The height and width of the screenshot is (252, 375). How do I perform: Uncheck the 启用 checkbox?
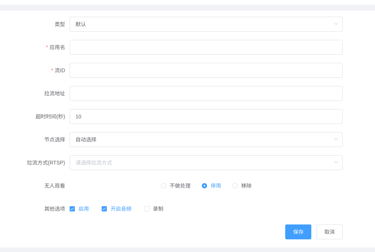point(72,209)
